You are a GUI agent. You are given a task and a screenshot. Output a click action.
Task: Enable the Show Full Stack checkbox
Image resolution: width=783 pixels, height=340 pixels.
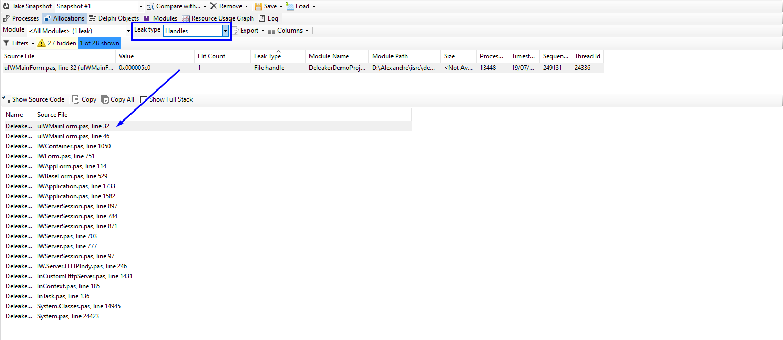tap(144, 99)
